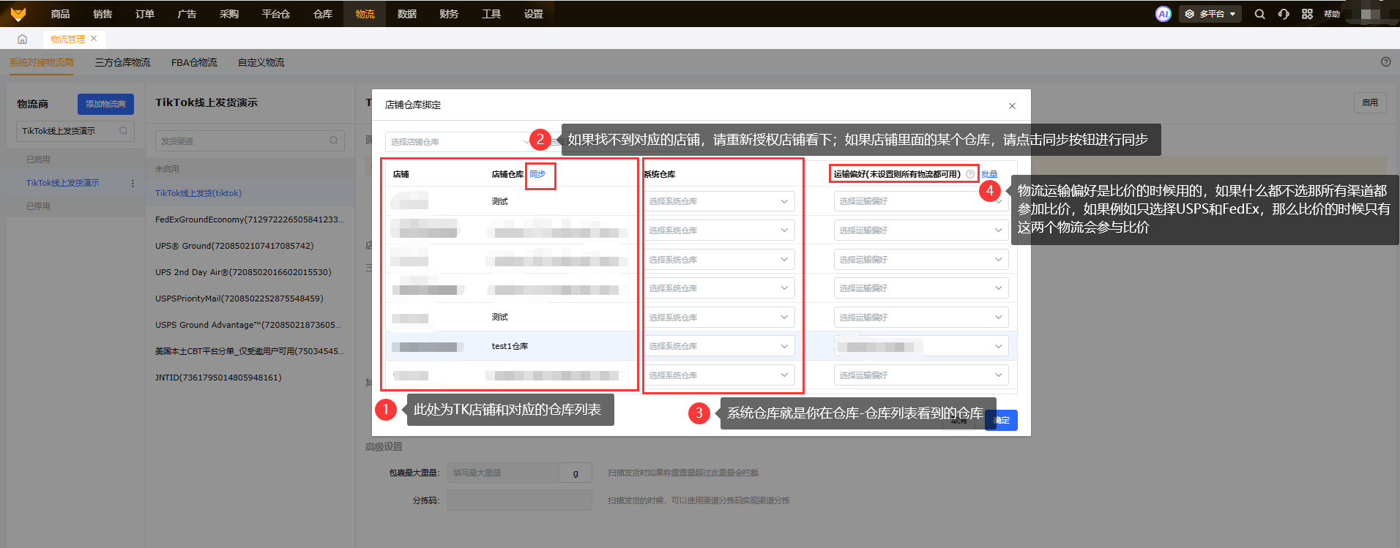Click the search icon in the 物流商 filter box
This screenshot has width=1400, height=548.
(x=123, y=131)
